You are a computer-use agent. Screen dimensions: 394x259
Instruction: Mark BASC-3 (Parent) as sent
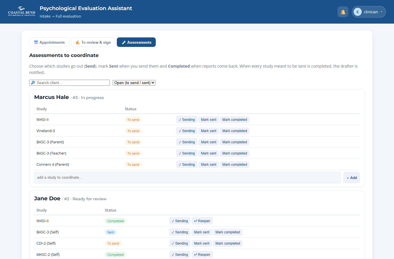tap(209, 142)
